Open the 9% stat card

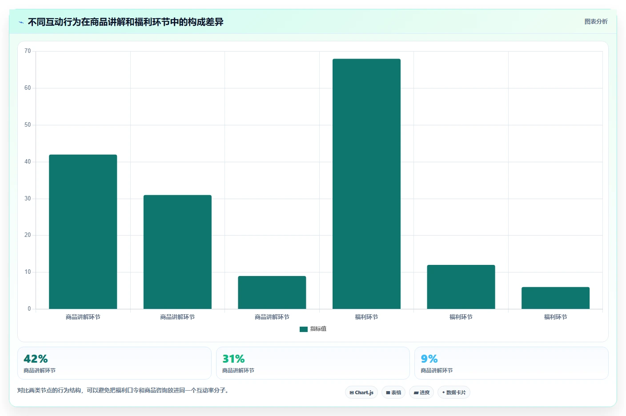pos(511,363)
